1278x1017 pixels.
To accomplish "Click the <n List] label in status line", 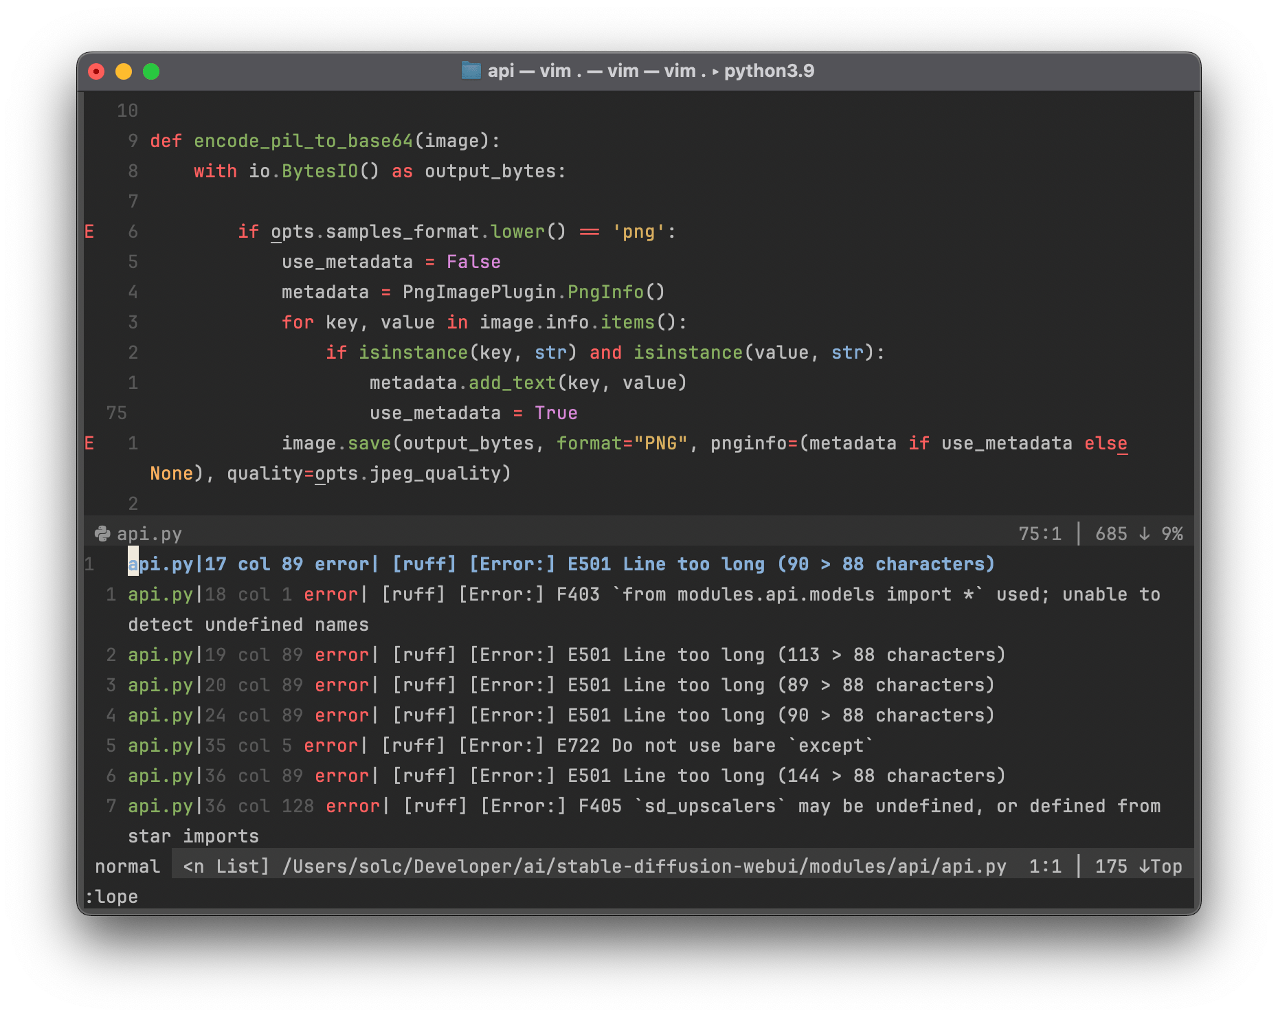I will [227, 867].
